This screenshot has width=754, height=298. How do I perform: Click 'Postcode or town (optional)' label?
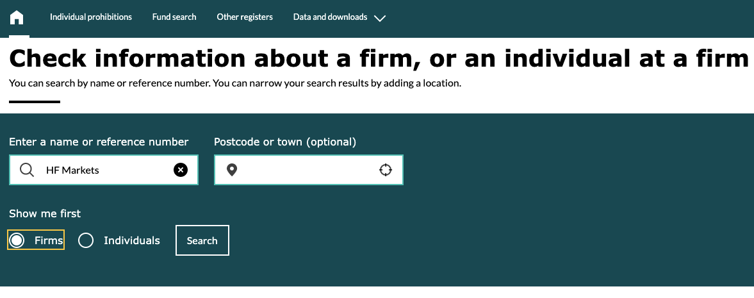coord(285,142)
